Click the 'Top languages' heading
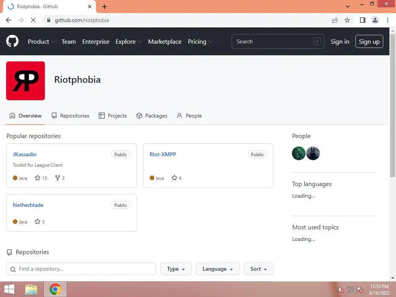 tap(312, 184)
